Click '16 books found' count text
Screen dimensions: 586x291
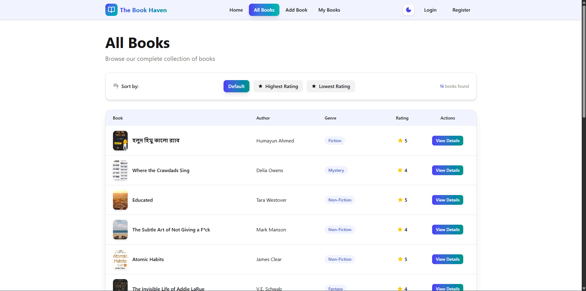(454, 86)
